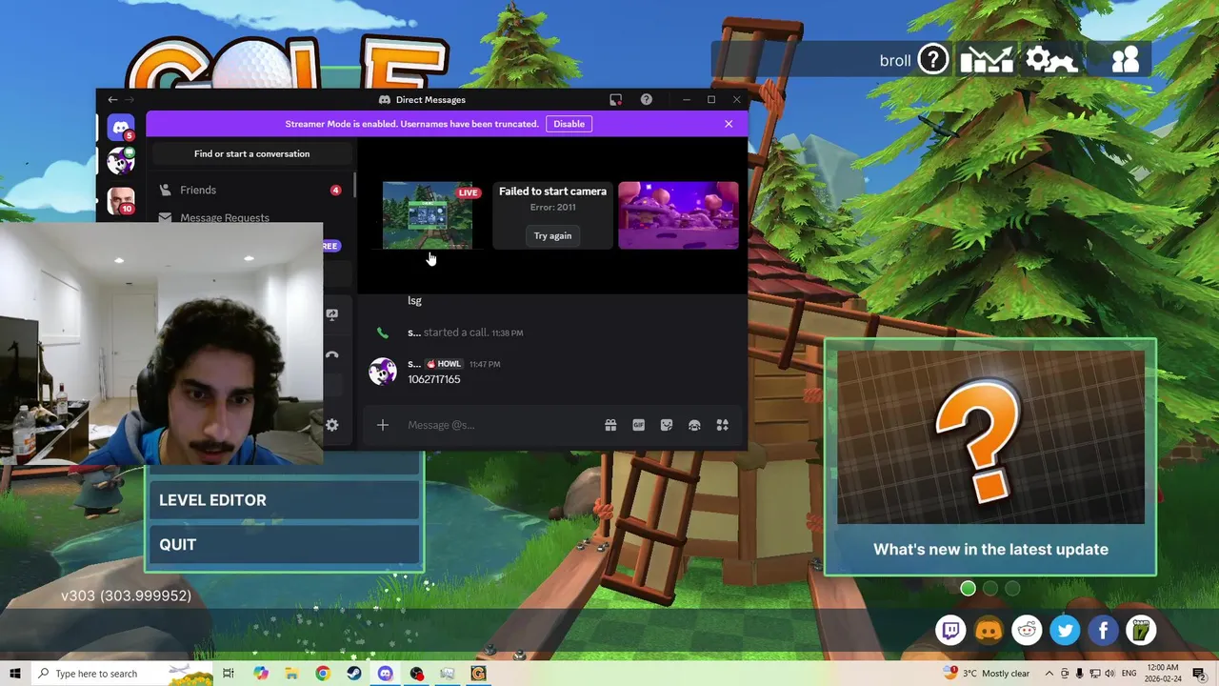1219x686 pixels.
Task: Open the emoji picker
Action: tap(694, 425)
